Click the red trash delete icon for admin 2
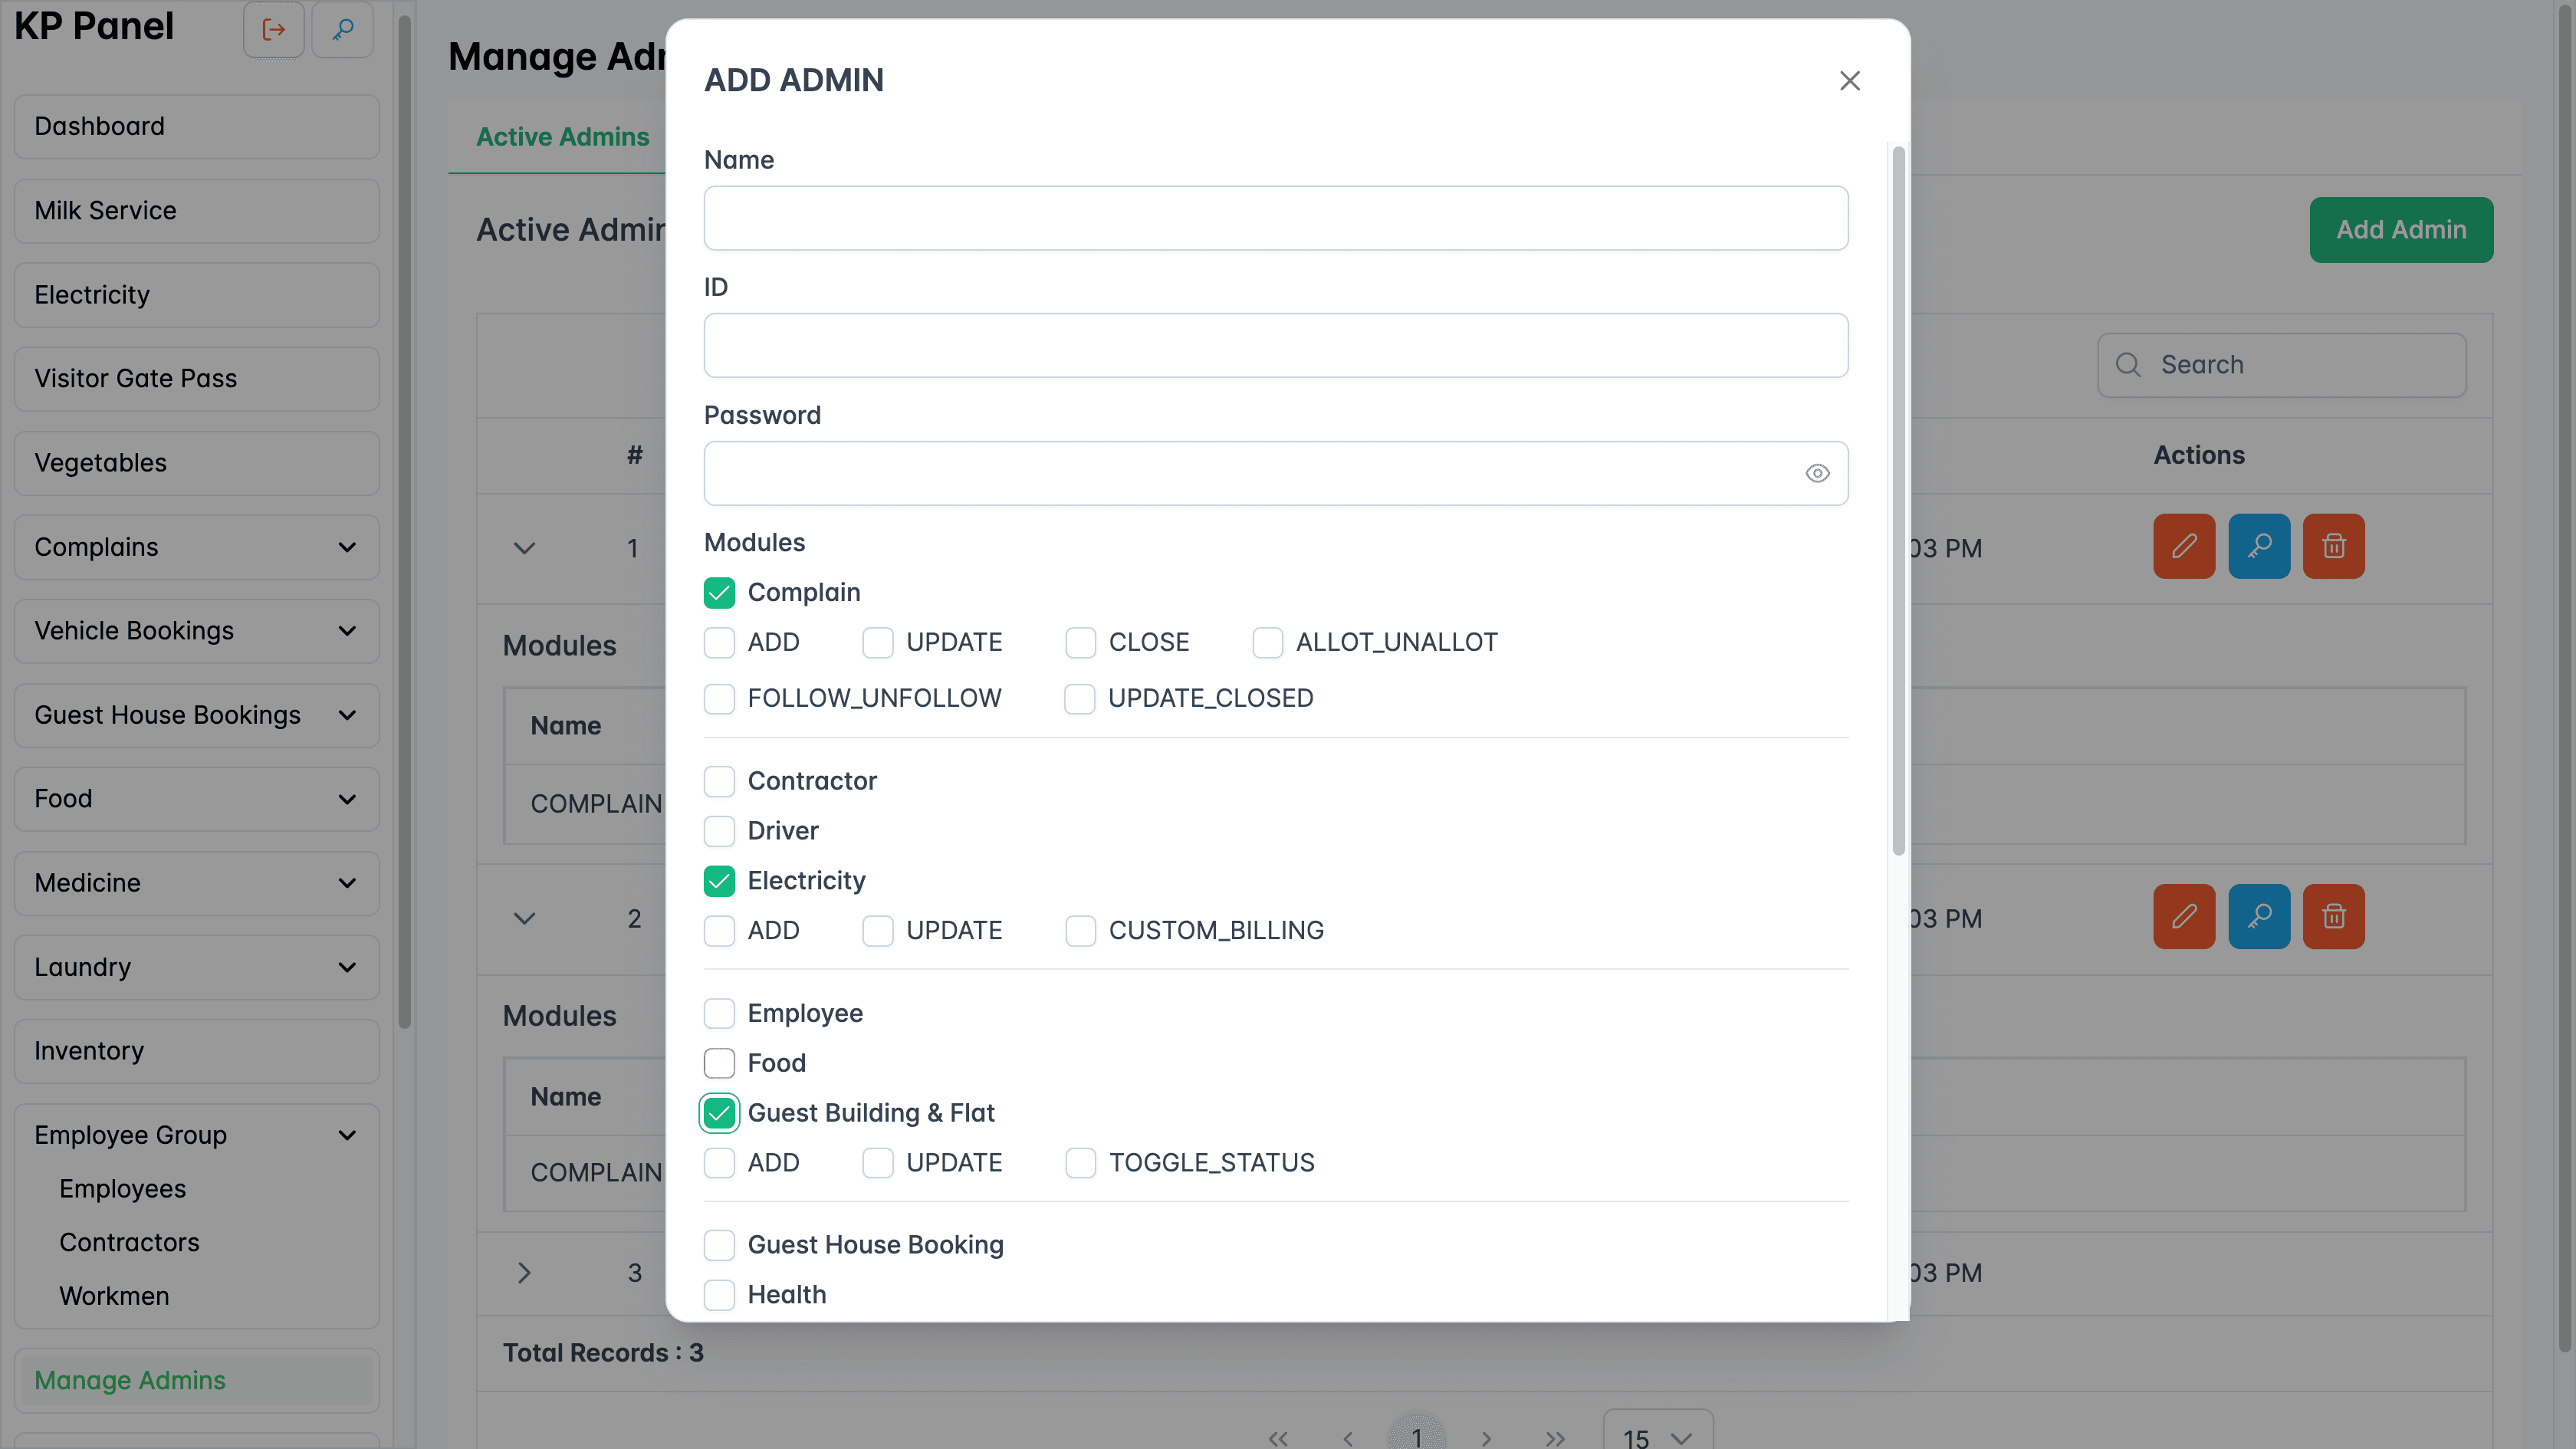The image size is (2576, 1449). [2333, 916]
